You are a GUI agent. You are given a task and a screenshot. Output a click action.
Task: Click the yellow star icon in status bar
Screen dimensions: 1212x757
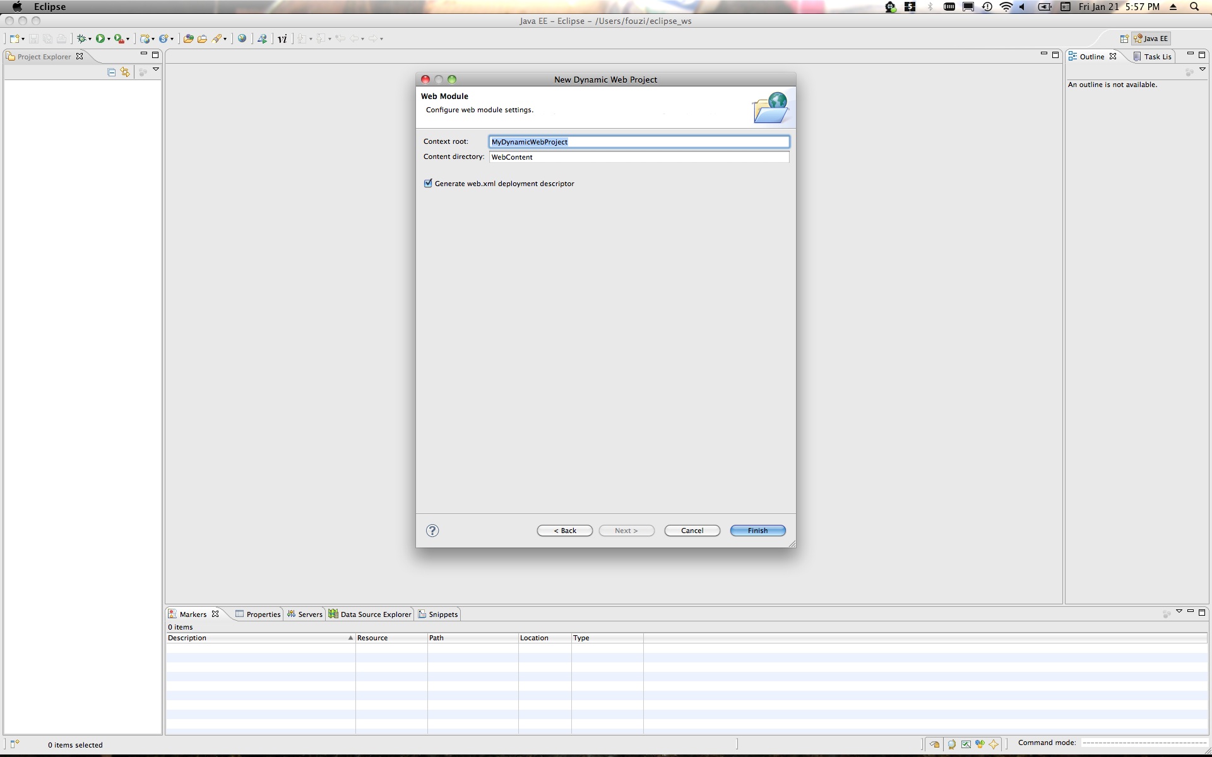pos(994,744)
